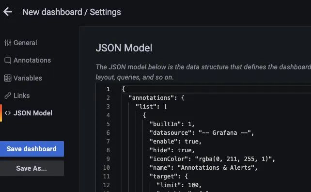Click the "enable": true line
This screenshot has width=311, height=192.
175,142
